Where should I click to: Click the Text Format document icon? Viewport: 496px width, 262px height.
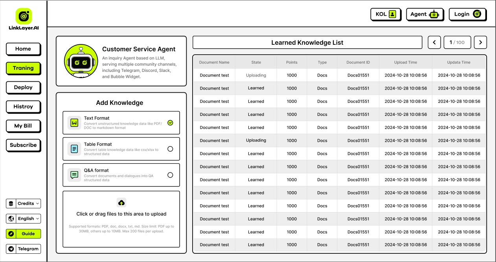pos(74,123)
